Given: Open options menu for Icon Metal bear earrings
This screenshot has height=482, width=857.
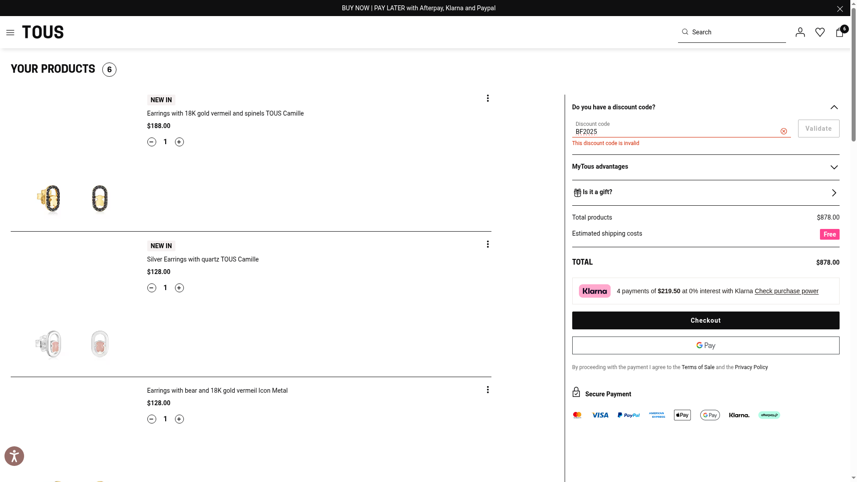Looking at the screenshot, I should [x=488, y=390].
